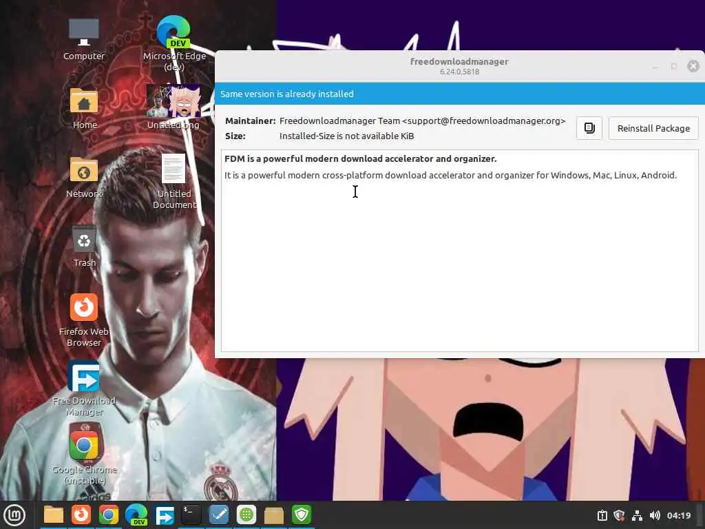Open the Linux Mint start menu
705x529 pixels.
(14, 515)
